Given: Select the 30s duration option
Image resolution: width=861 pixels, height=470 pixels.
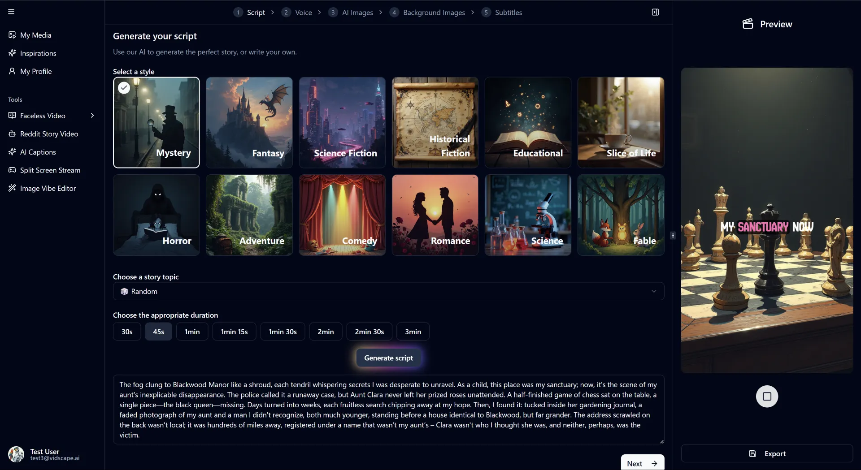Looking at the screenshot, I should pyautogui.click(x=127, y=332).
